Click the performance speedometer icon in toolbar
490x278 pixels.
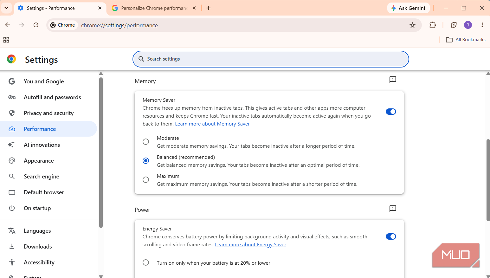(454, 25)
